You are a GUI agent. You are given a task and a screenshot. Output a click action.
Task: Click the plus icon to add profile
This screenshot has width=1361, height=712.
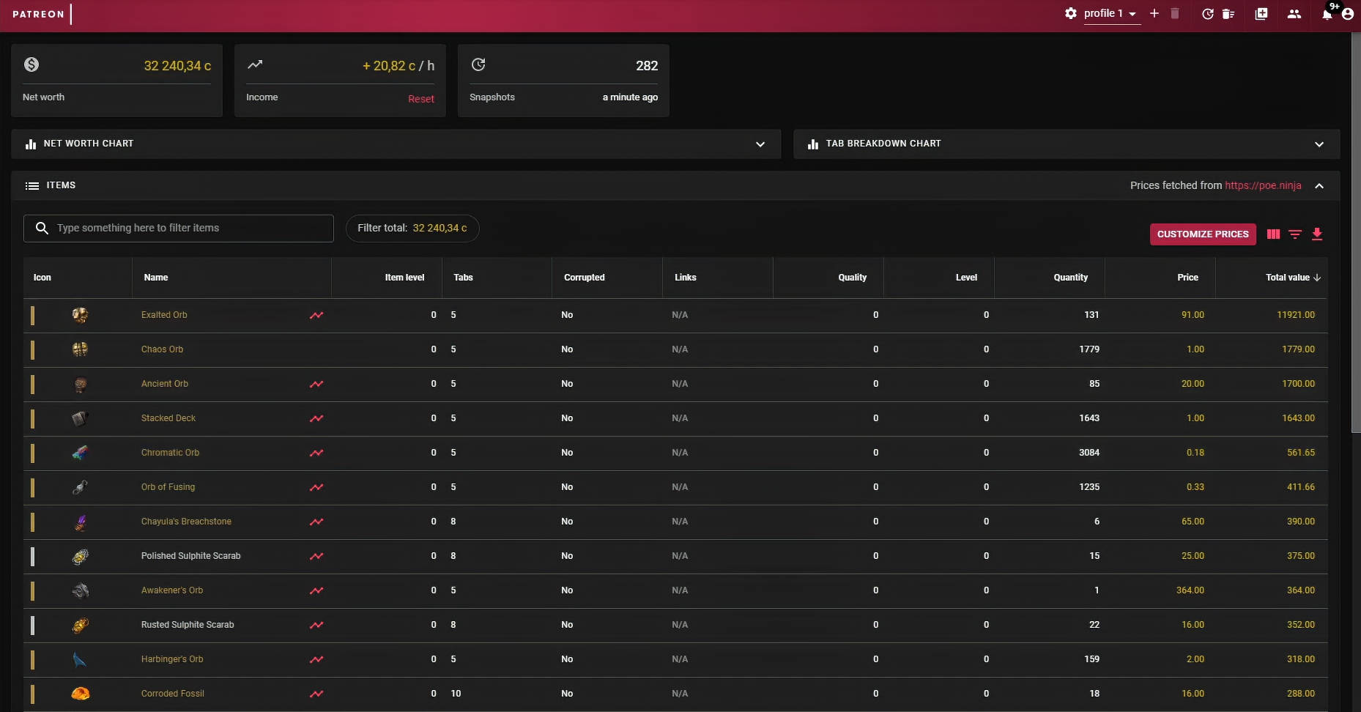coord(1154,13)
